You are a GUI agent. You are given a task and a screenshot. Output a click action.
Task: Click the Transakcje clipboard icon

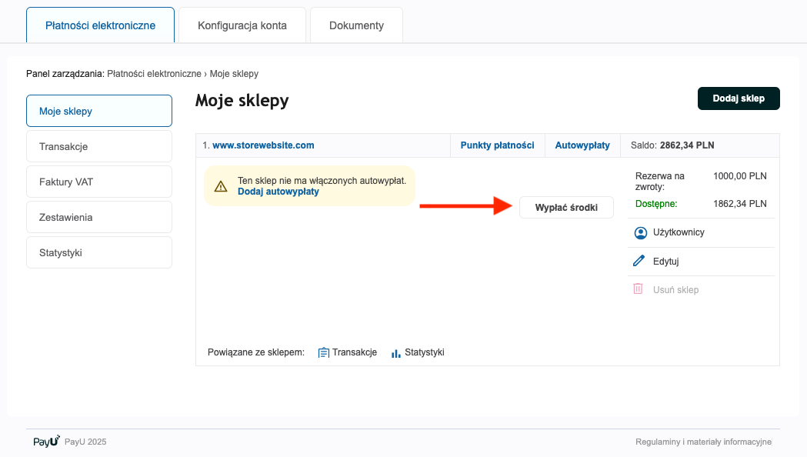point(324,352)
